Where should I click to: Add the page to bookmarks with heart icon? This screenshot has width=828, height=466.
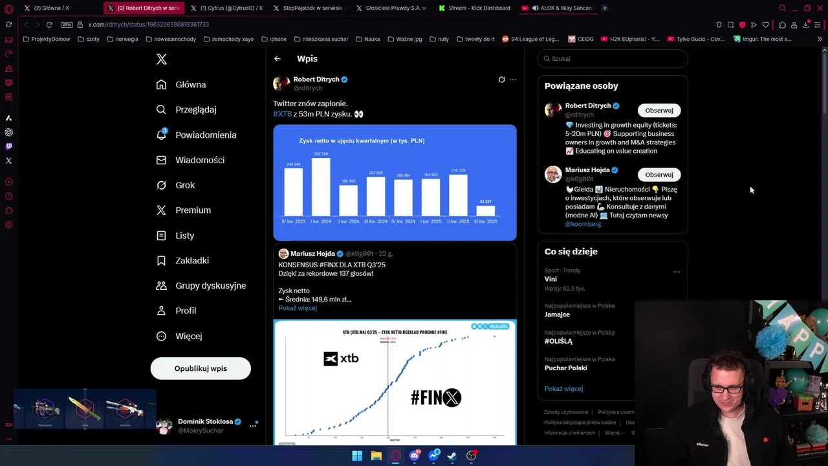click(x=766, y=25)
